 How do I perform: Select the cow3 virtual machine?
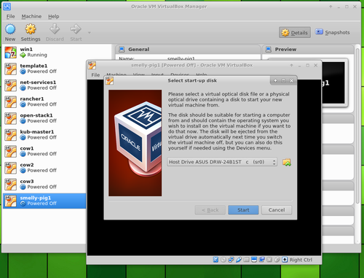[44, 185]
